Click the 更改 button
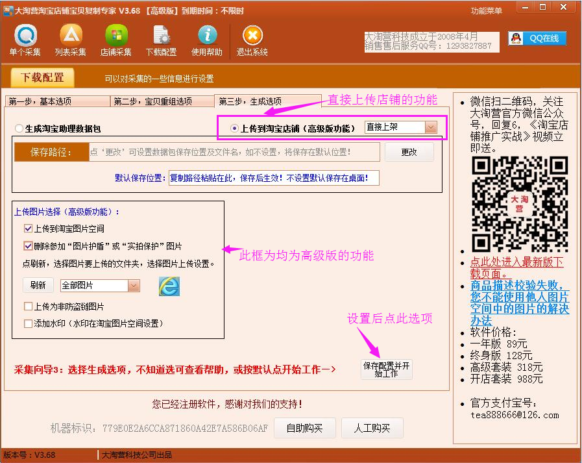This screenshot has height=463, width=582. click(x=409, y=152)
